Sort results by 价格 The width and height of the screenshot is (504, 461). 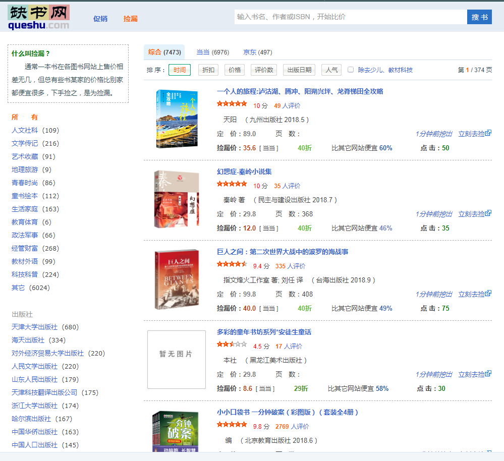pos(234,70)
